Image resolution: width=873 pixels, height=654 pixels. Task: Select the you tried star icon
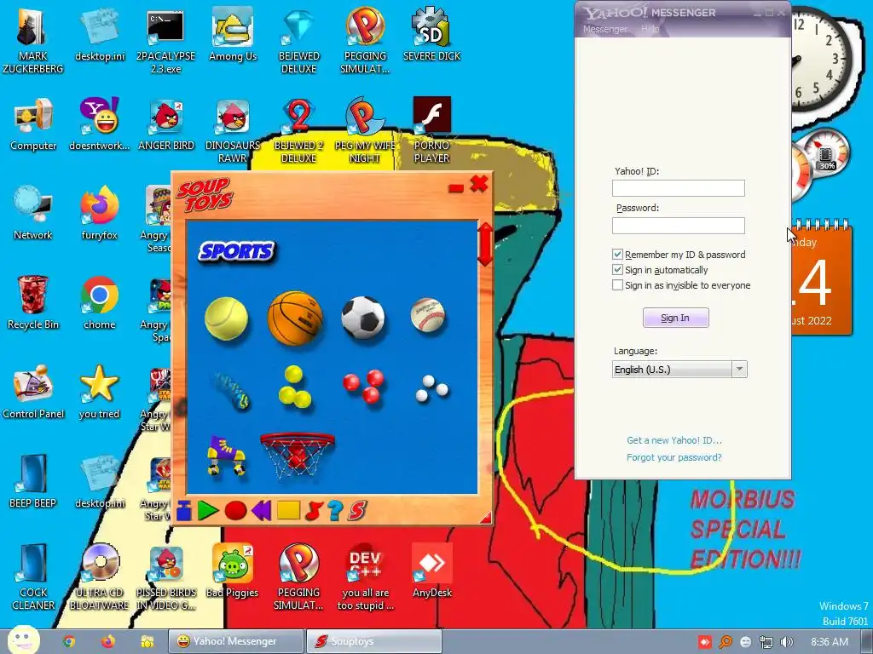(99, 393)
